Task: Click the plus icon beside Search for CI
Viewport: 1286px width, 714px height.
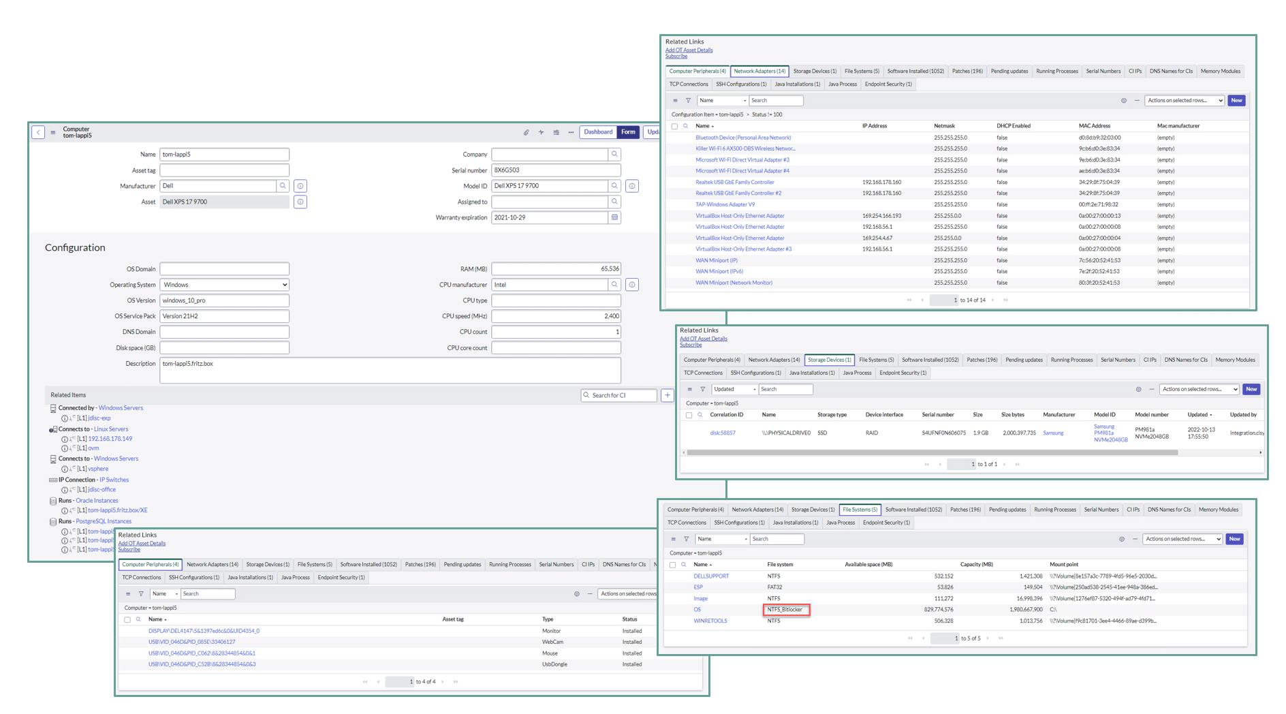Action: coord(668,395)
